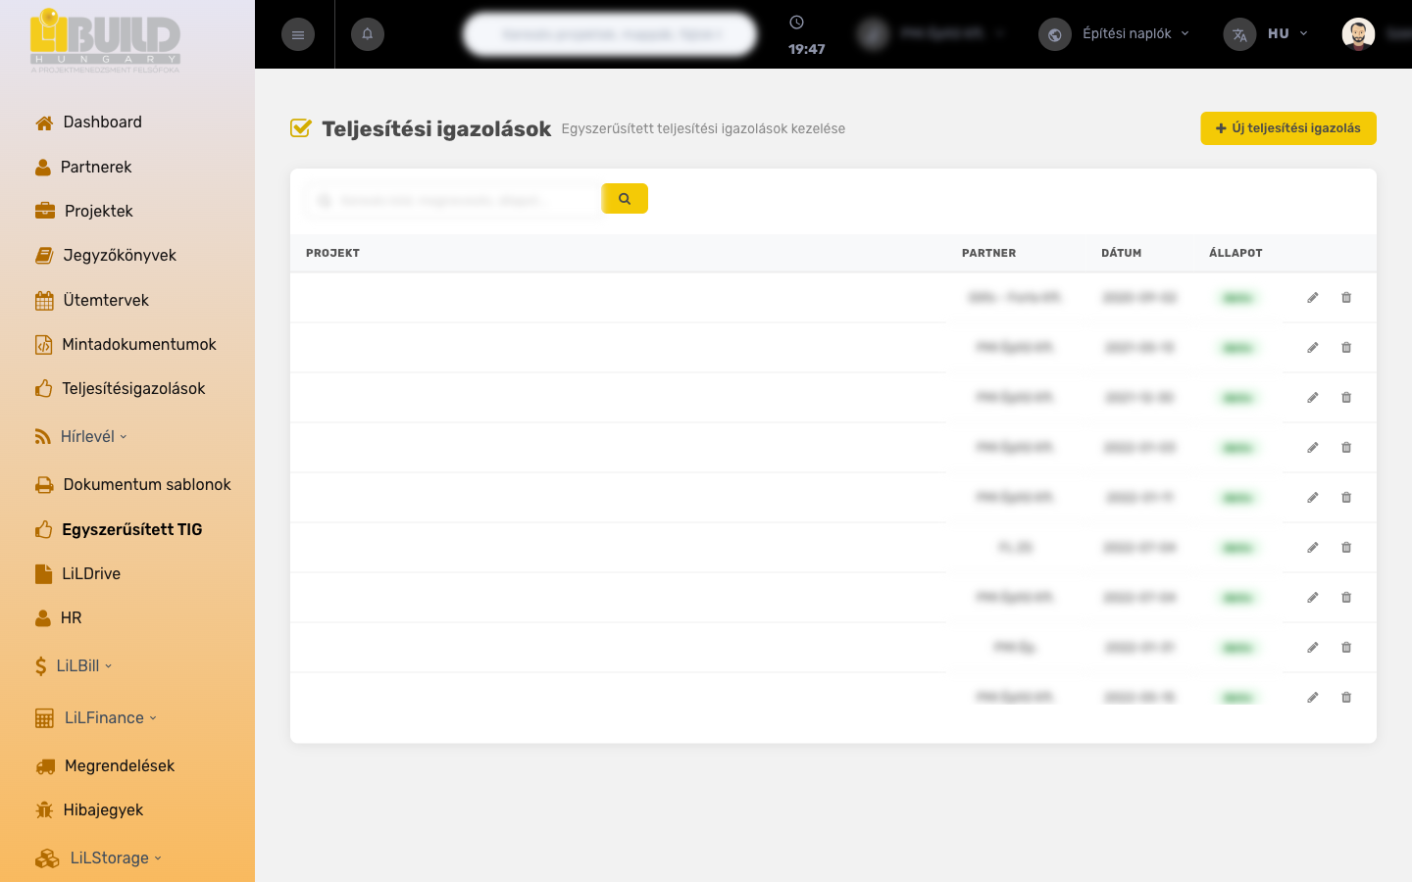Click the Teljesítési igazolások page title checkbox icon
Screen dimensions: 1412x882
[x=300, y=128]
